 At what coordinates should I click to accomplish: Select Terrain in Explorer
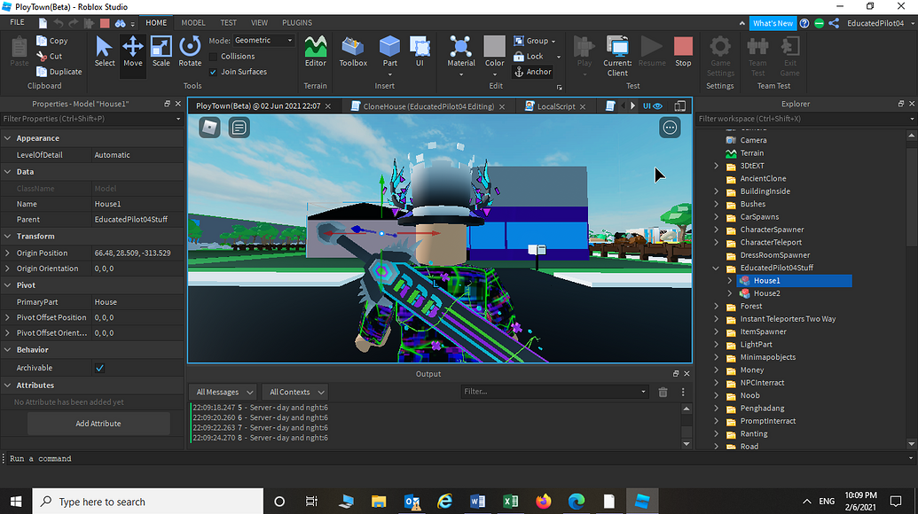click(752, 153)
